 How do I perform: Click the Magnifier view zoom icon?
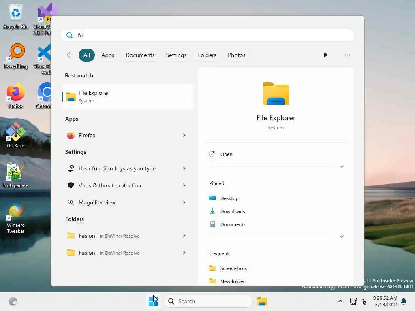tap(71, 202)
